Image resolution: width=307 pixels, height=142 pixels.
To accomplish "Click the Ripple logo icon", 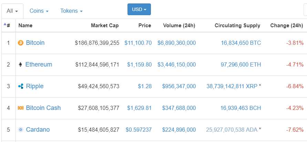I will 21,86.
